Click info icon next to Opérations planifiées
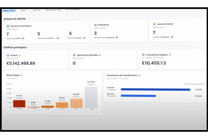Screen dimensions: 208x139 pyautogui.click(x=100, y=55)
